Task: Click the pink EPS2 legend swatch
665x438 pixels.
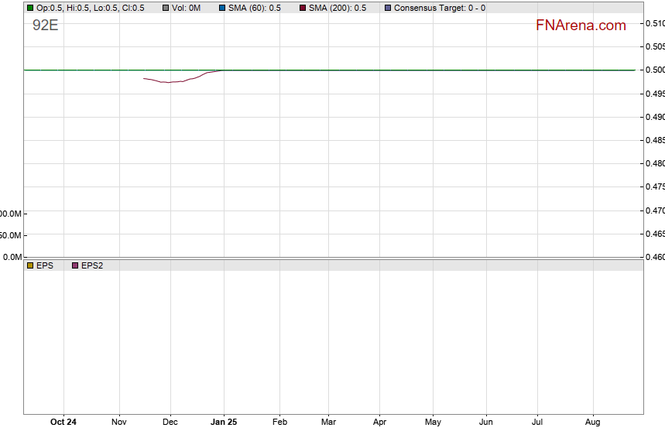Action: click(x=75, y=265)
